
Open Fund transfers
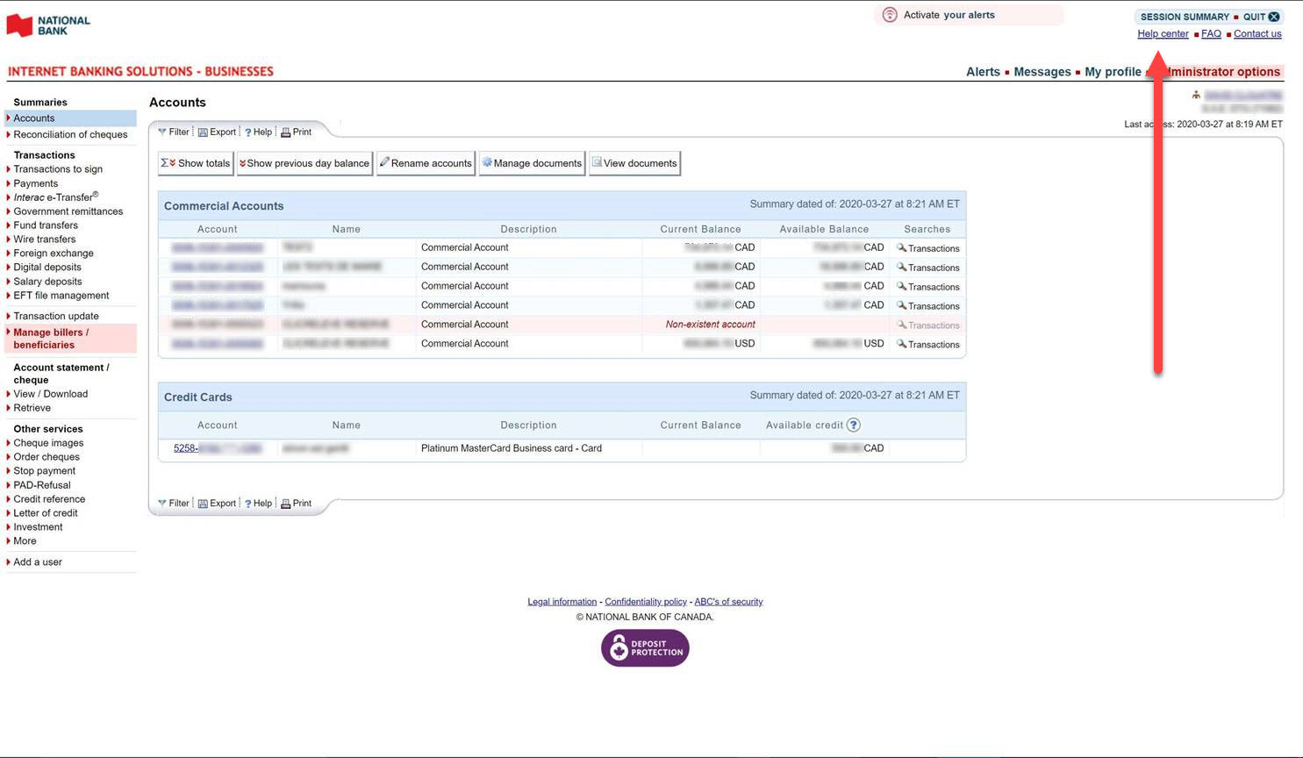click(x=46, y=225)
